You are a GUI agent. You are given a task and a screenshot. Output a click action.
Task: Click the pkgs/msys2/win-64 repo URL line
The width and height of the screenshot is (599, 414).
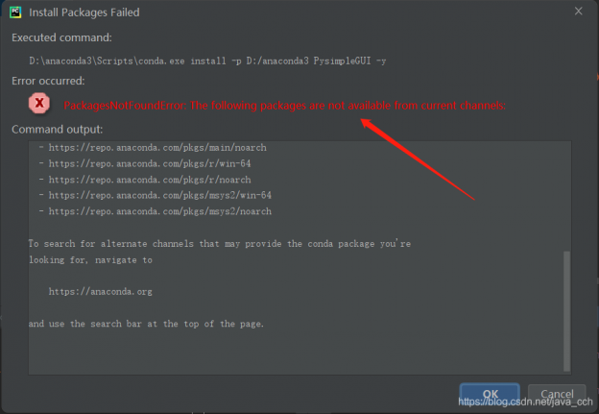click(156, 195)
